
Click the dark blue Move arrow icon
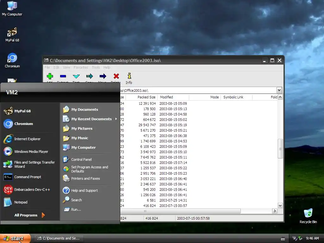[x=103, y=76]
